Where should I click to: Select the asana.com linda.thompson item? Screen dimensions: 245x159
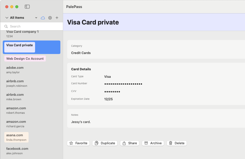pyautogui.click(x=16, y=137)
